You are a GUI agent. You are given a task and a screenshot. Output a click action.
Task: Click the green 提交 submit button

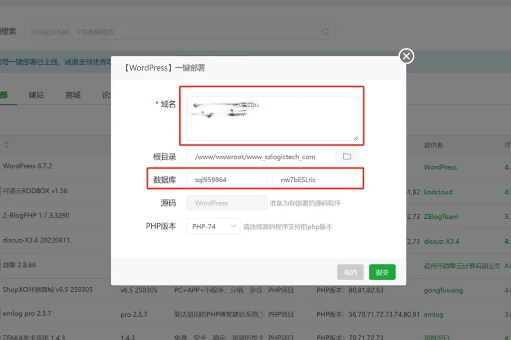click(382, 273)
